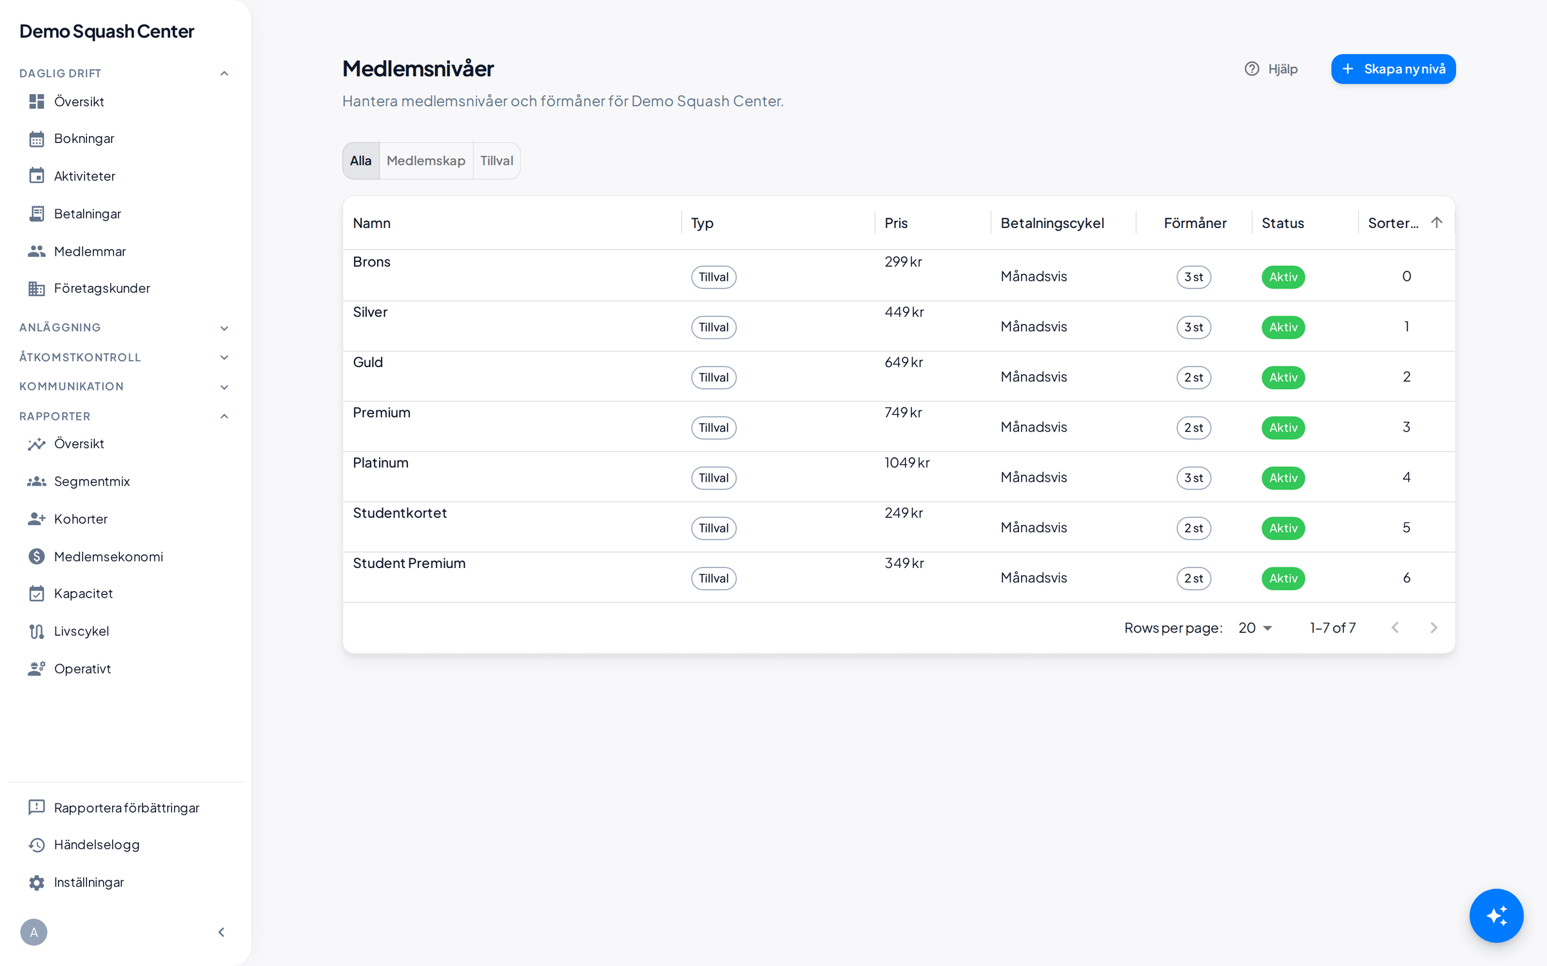Open the Student Premium row

[899, 577]
